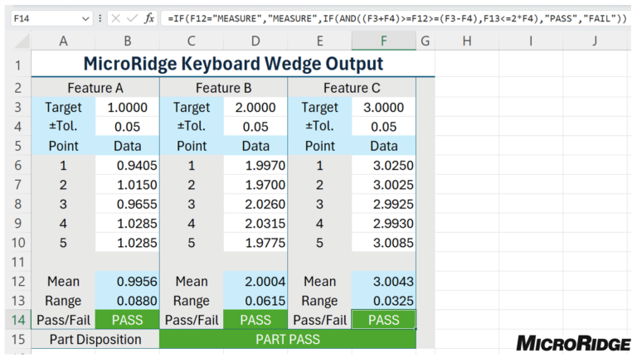Click the 'Feature A' header cell

[95, 88]
